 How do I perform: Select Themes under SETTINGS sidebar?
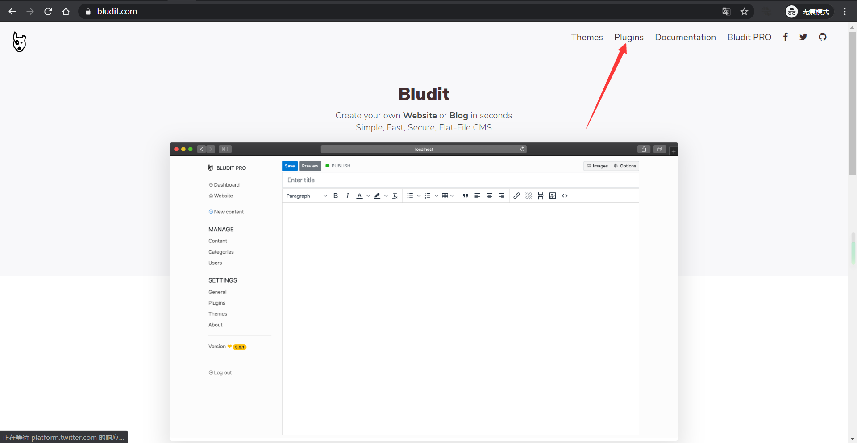pyautogui.click(x=218, y=314)
